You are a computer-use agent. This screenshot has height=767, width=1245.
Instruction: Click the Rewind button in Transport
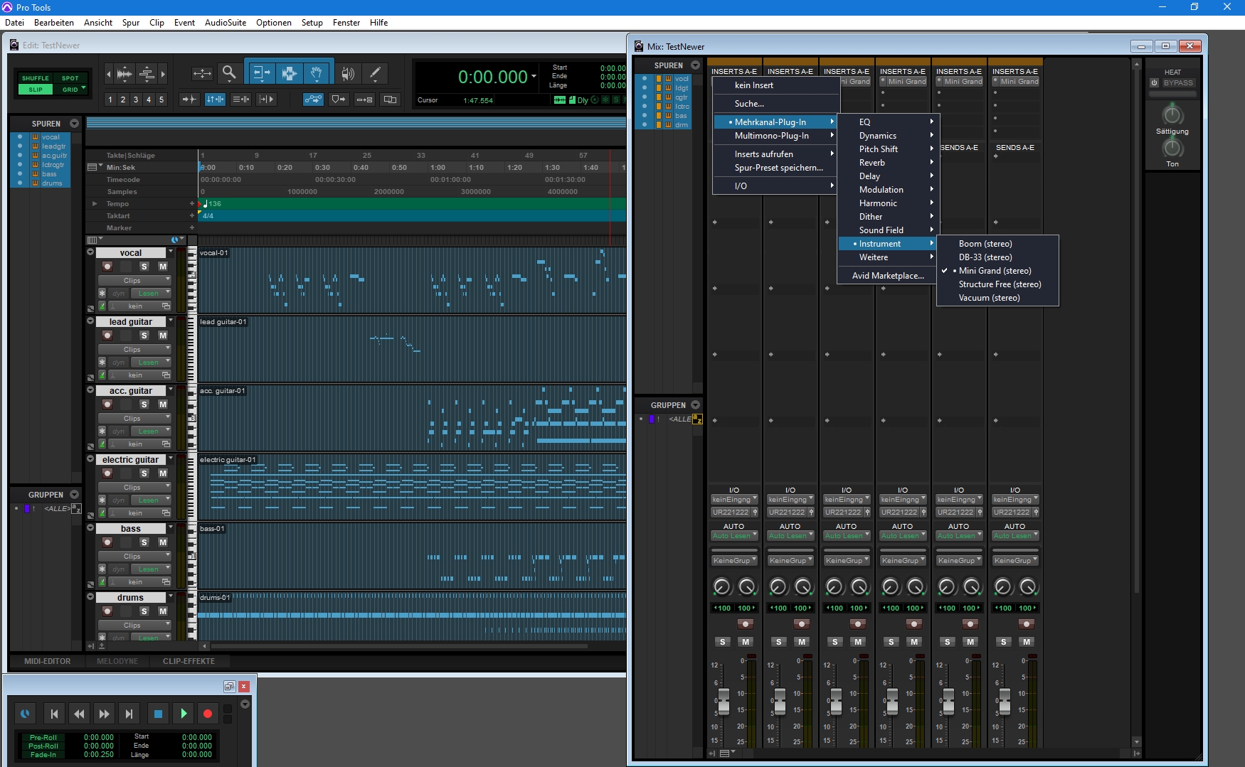pyautogui.click(x=79, y=714)
